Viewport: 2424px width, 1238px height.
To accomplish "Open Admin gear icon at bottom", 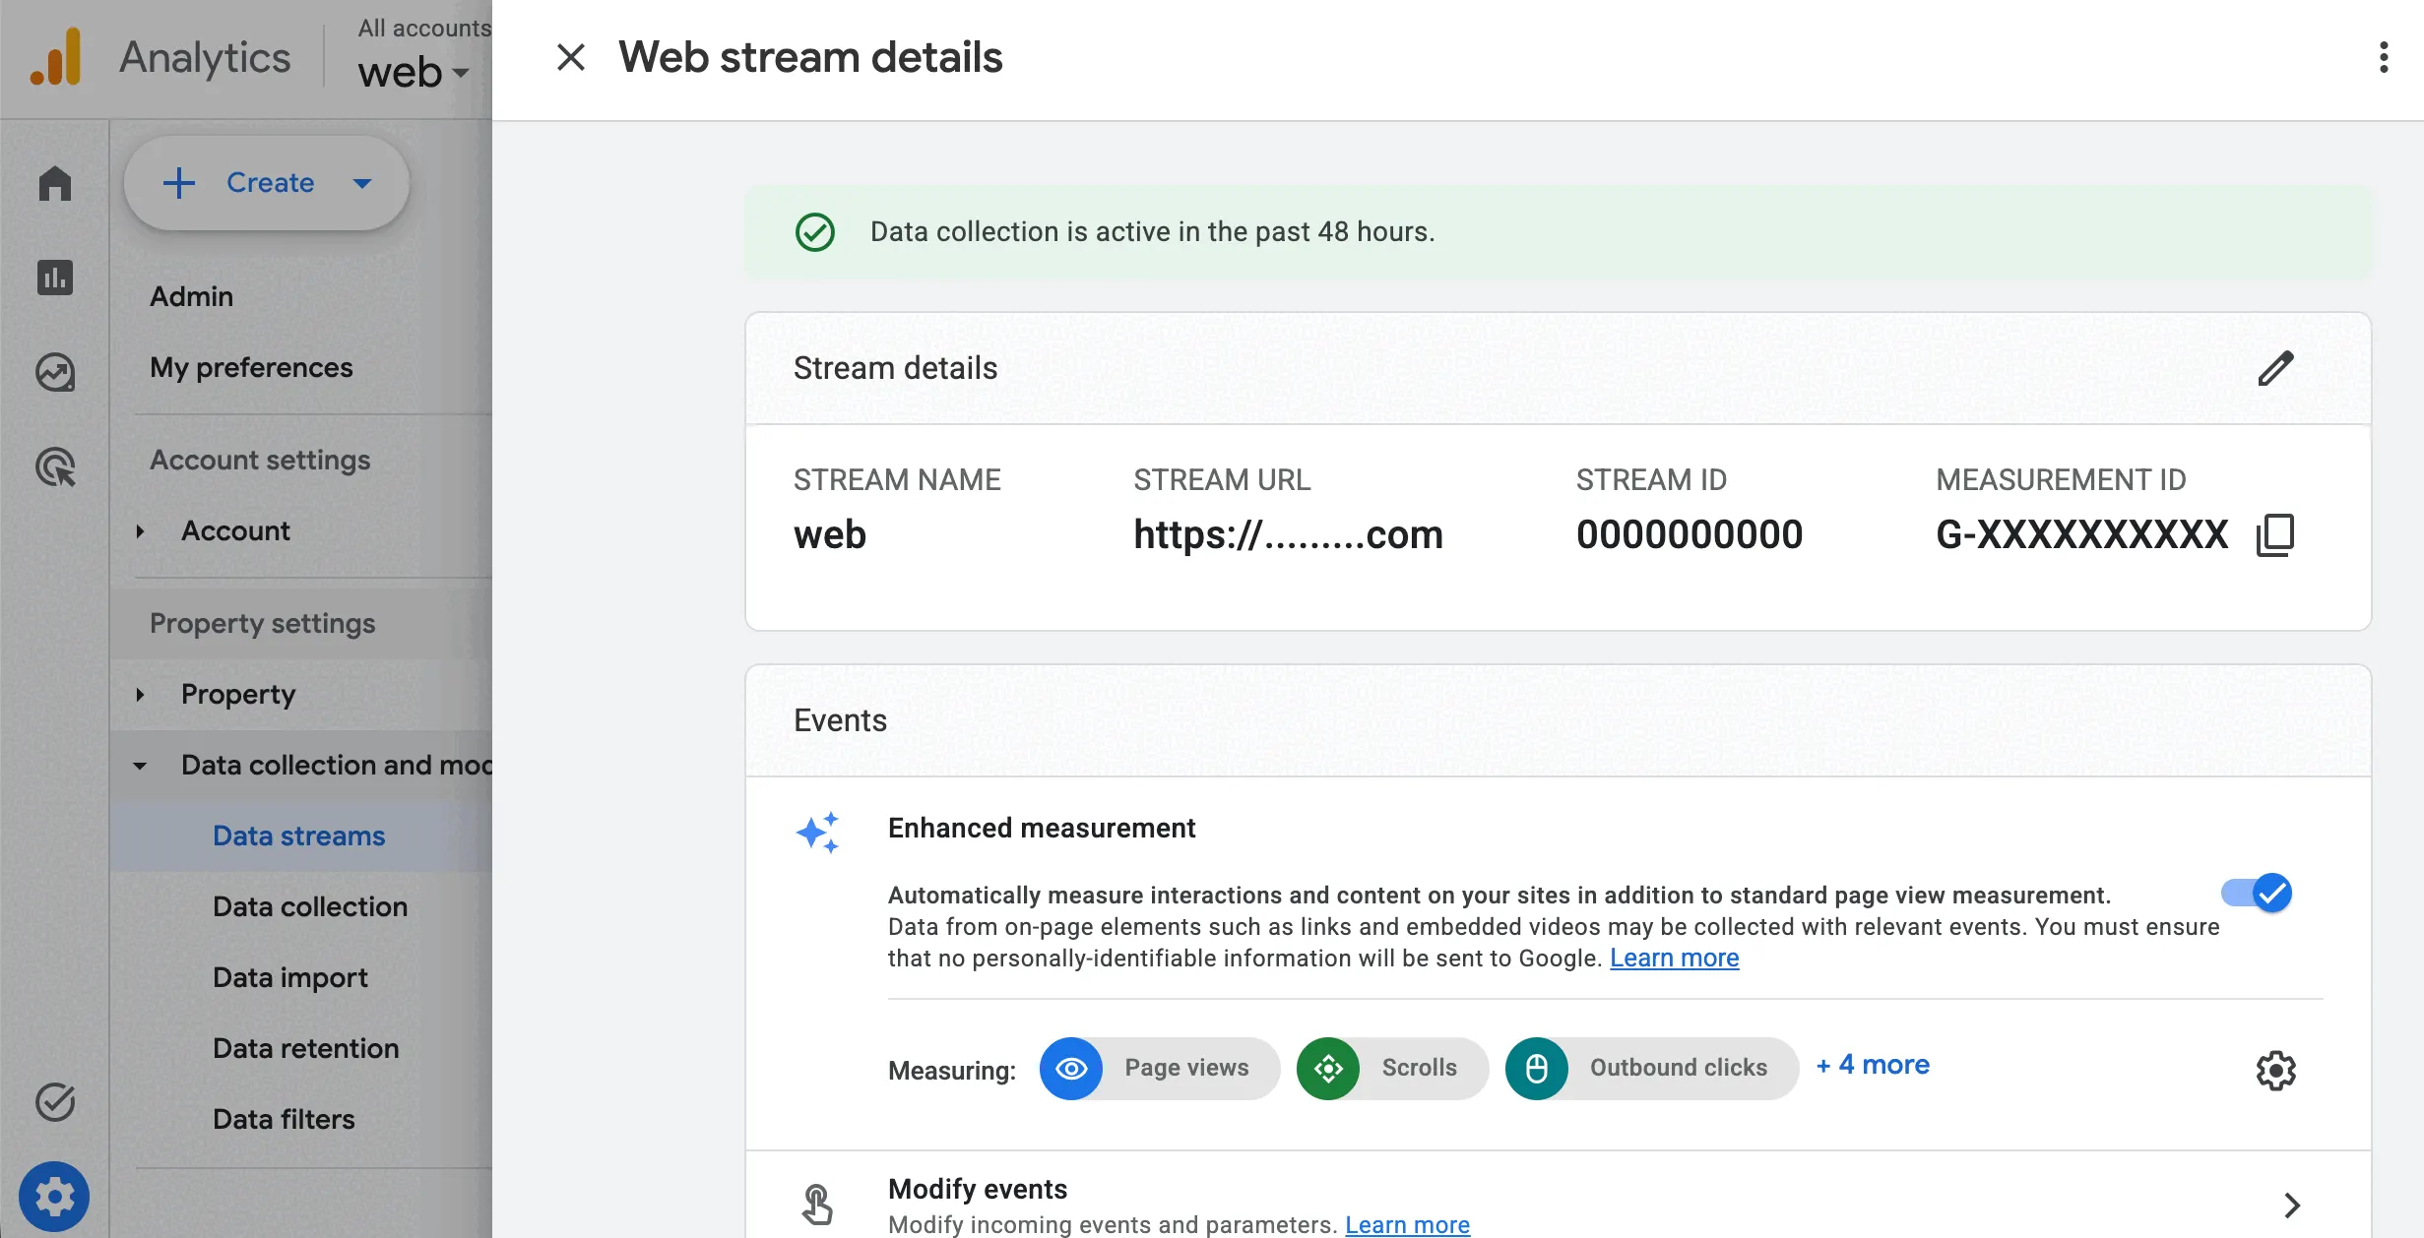I will click(x=54, y=1197).
